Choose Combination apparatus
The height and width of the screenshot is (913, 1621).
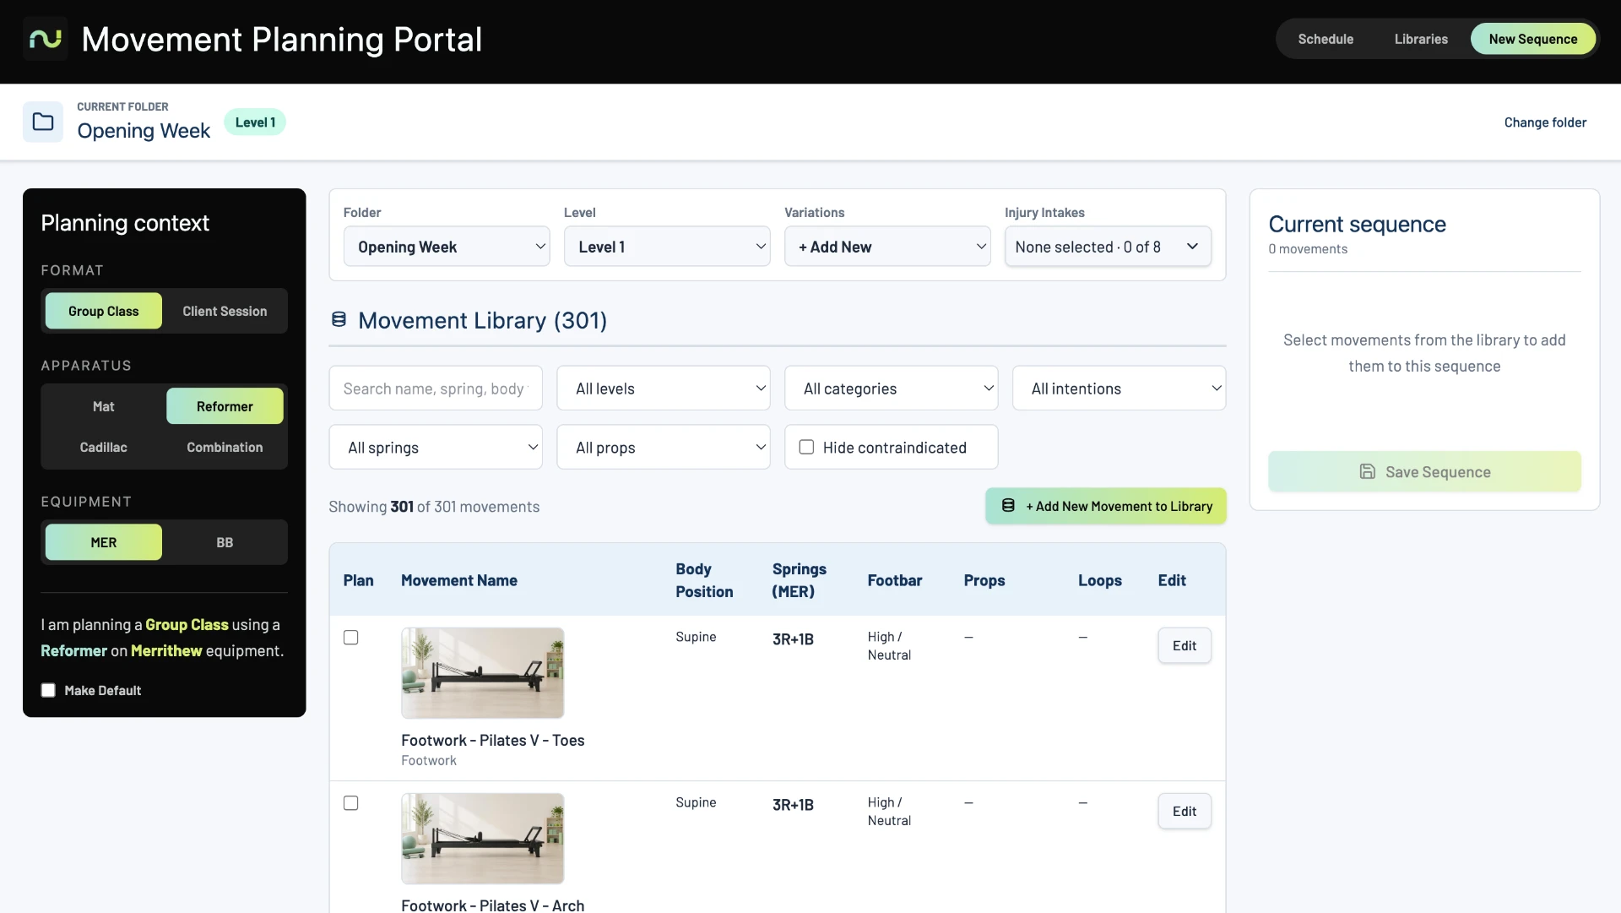point(225,447)
